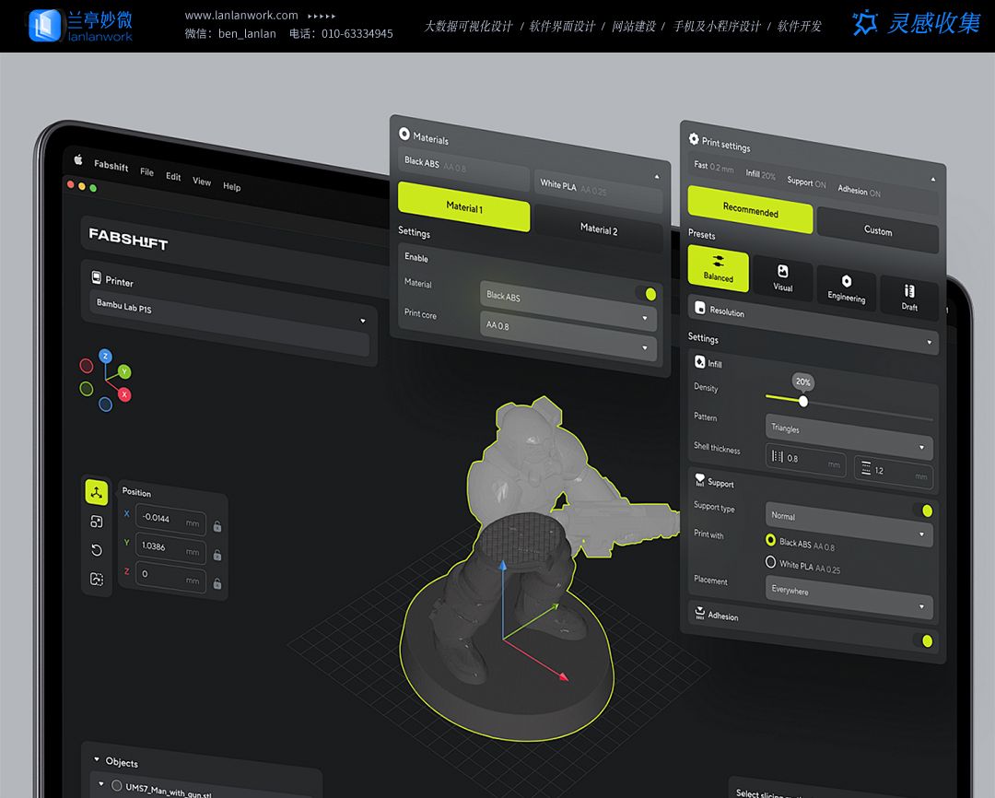The image size is (995, 798).
Task: Open the View menu
Action: [202, 182]
